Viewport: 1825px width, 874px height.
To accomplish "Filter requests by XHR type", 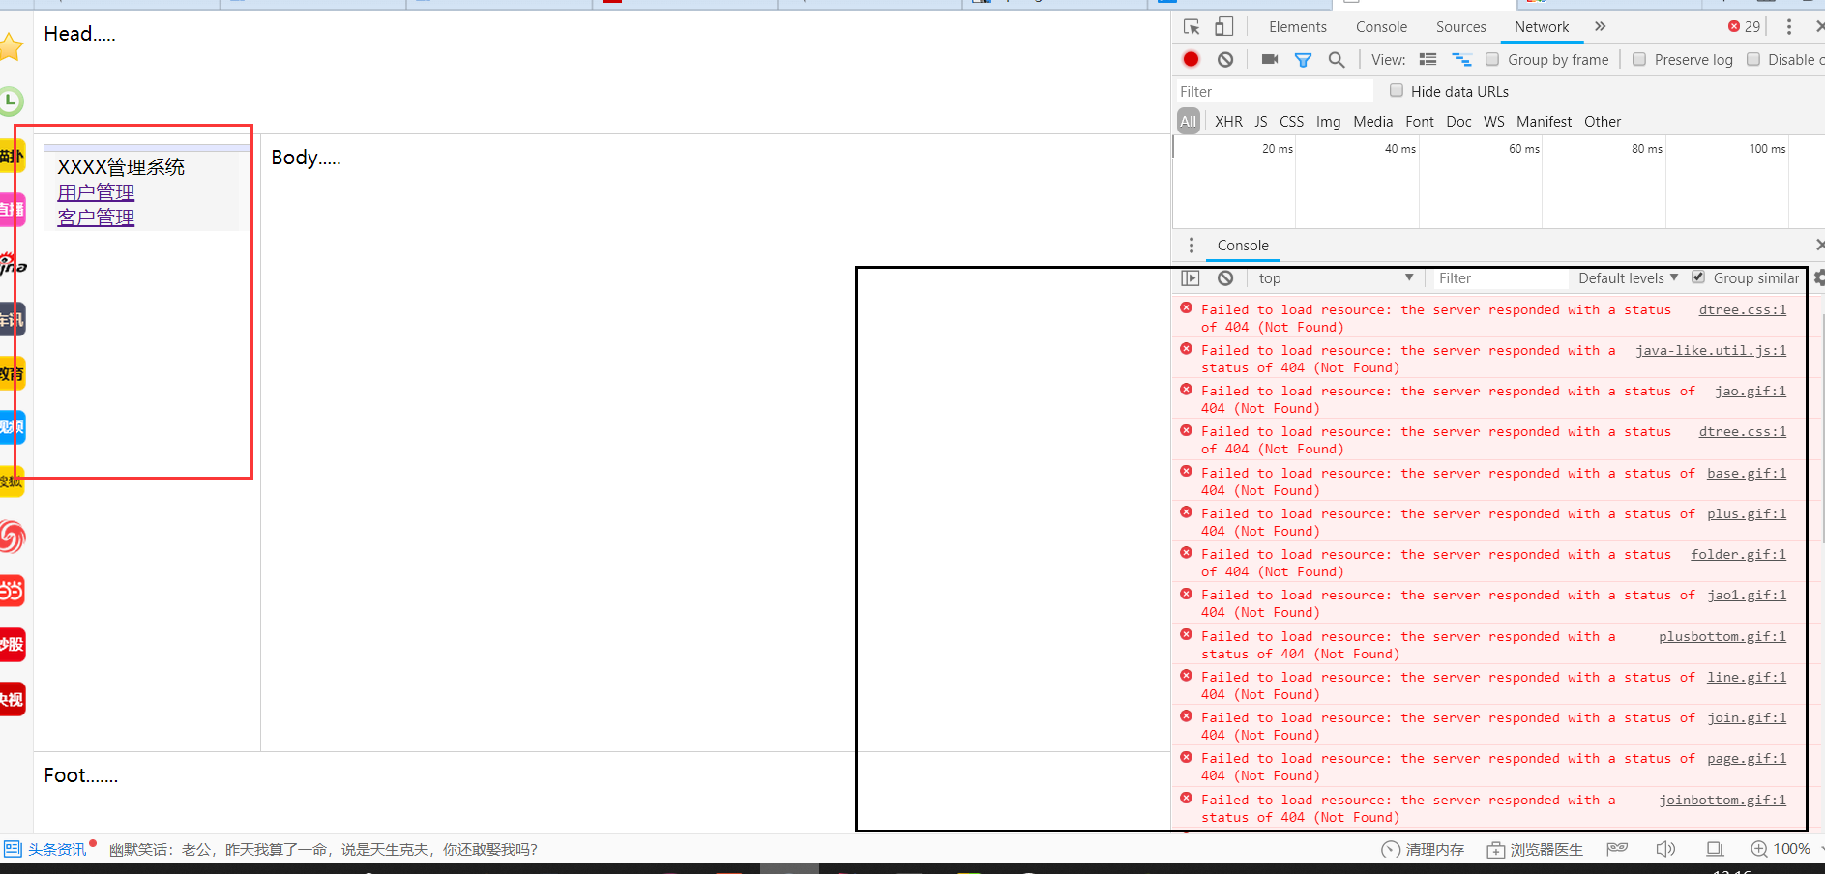I will (x=1228, y=122).
